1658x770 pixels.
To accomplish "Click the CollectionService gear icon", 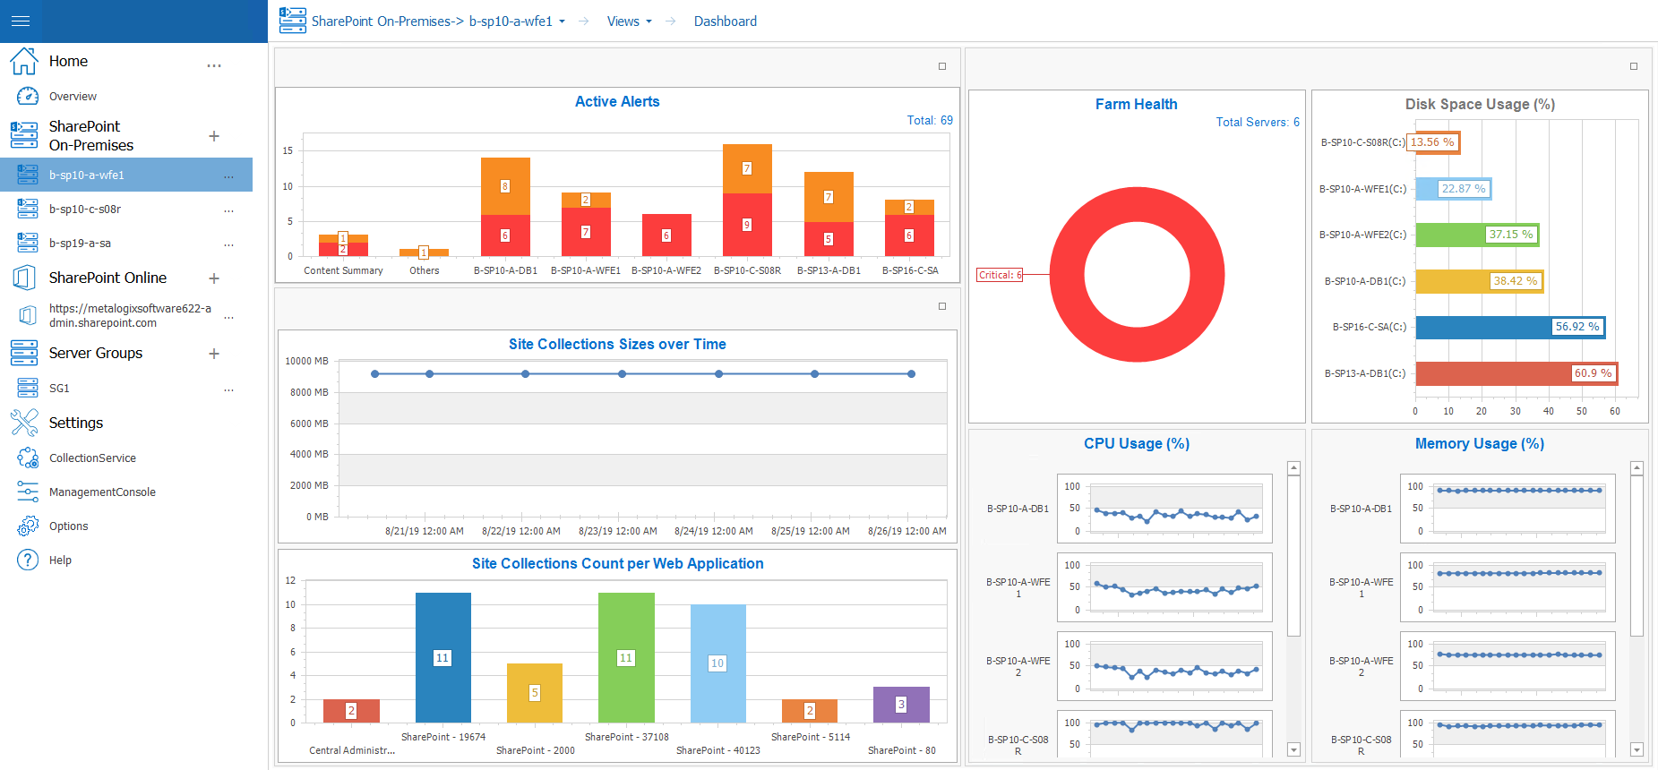I will (x=28, y=458).
